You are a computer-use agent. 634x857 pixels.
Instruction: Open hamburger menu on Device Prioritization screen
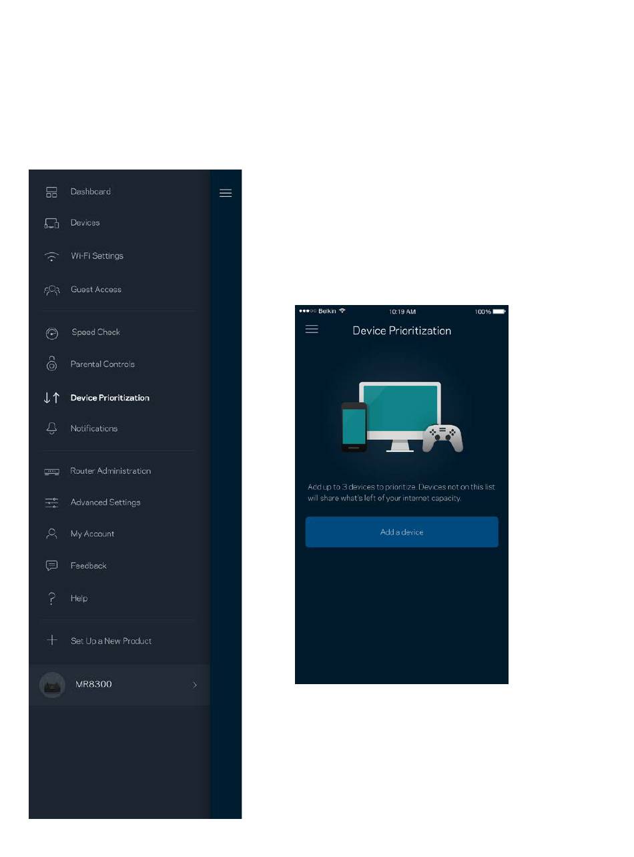312,330
